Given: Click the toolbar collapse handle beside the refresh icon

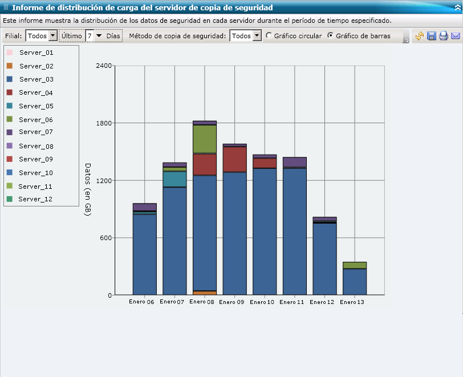Looking at the screenshot, I should pos(405,36).
